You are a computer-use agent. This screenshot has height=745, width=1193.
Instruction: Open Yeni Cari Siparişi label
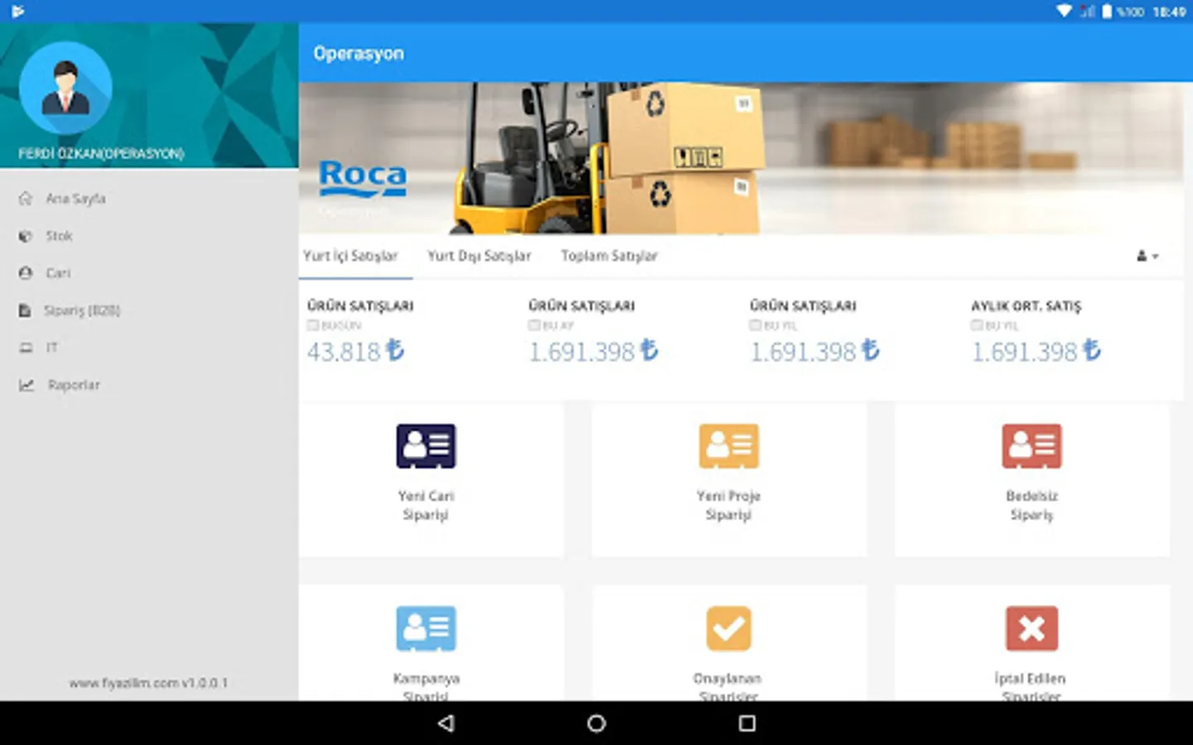click(x=426, y=505)
